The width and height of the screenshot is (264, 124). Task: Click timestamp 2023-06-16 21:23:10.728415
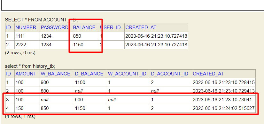(x=224, y=82)
